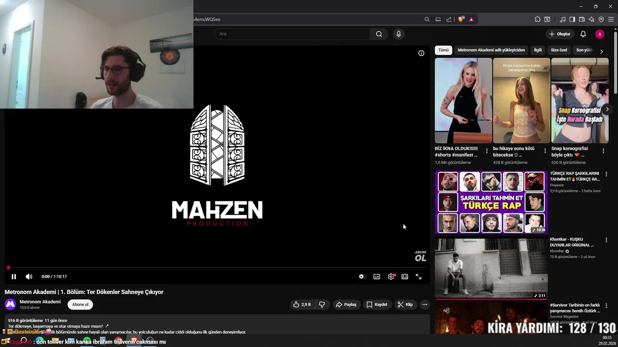Select the Metronom Akademi adlı yükleyiciden chip
The width and height of the screenshot is (618, 347).
[491, 50]
